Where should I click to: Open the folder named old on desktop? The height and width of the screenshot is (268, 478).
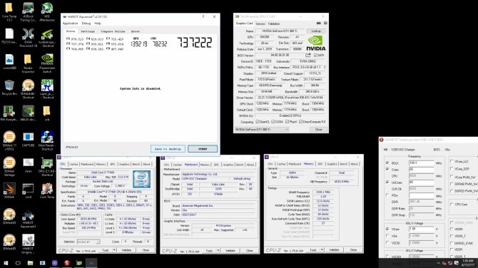(46, 113)
